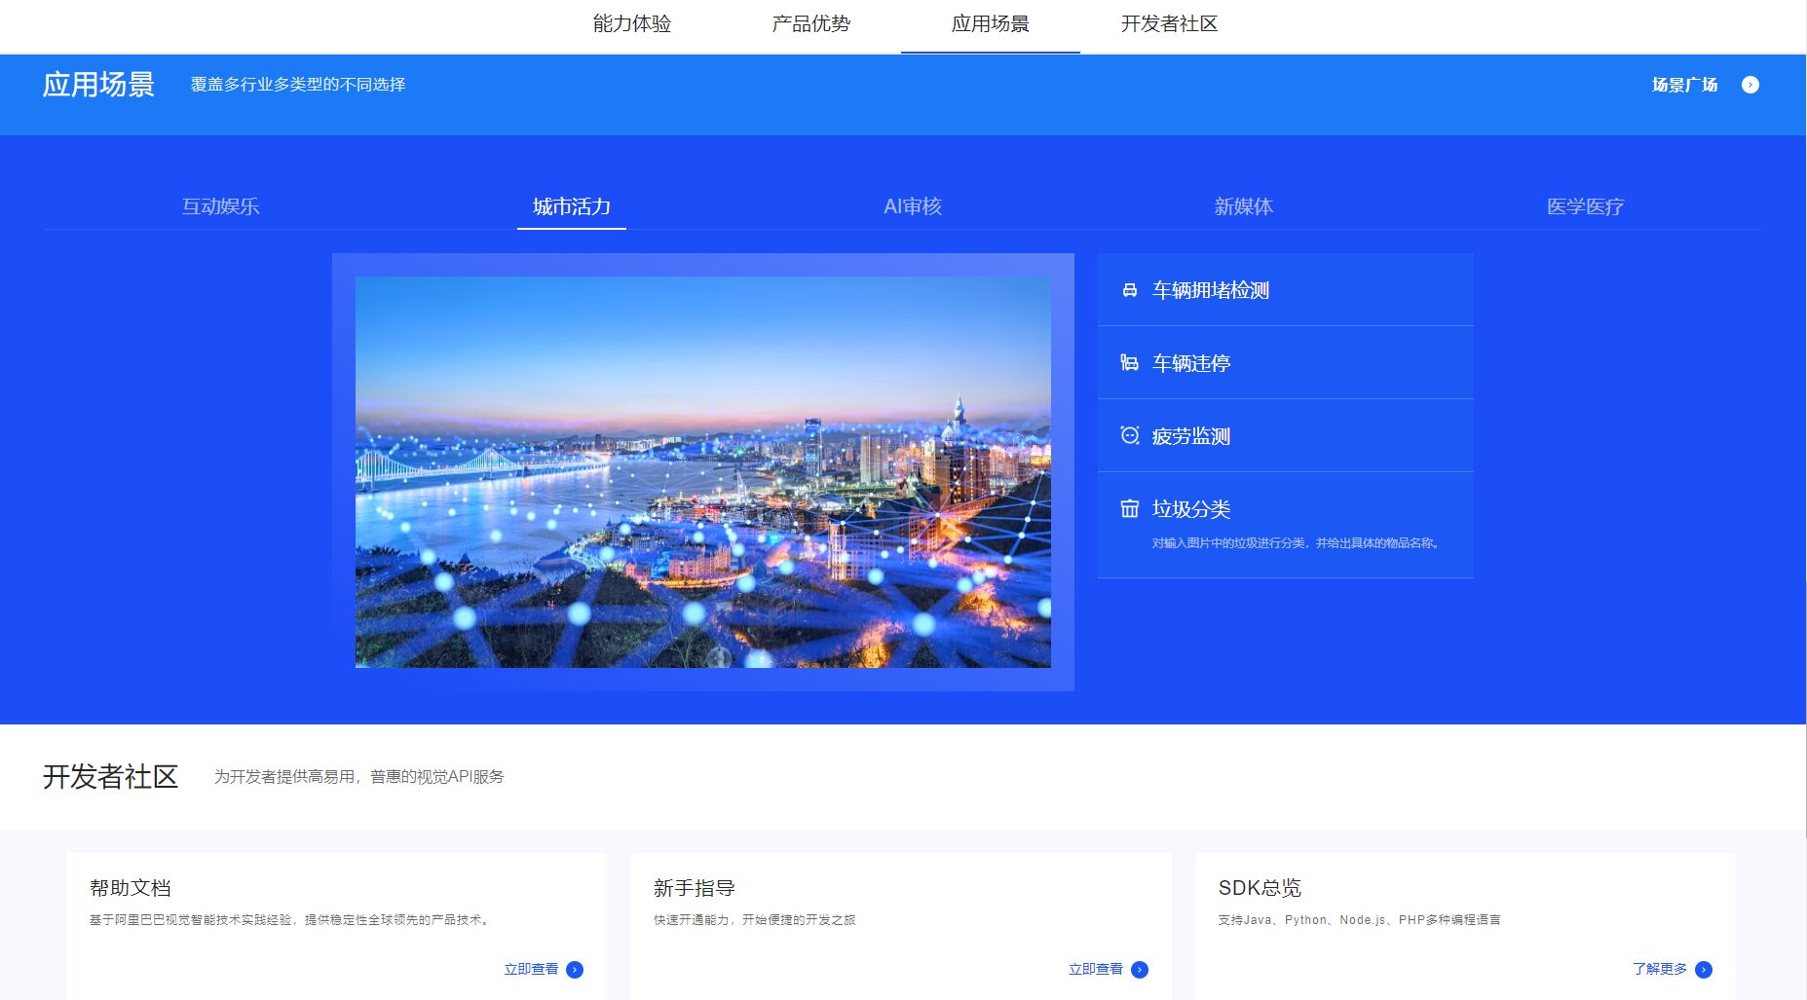This screenshot has height=1000, width=1807.
Task: Open the 医学医疗 scene category
Action: [x=1584, y=206]
